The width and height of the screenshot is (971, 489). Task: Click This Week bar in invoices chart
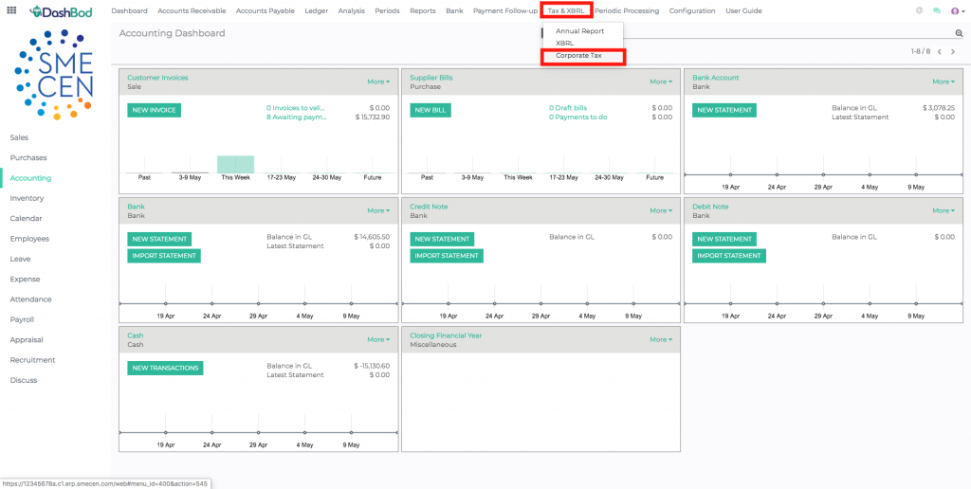pos(235,164)
